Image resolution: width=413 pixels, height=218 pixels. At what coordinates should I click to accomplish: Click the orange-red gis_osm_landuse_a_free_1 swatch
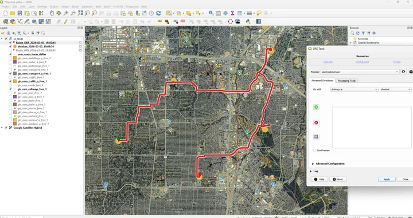(15, 124)
